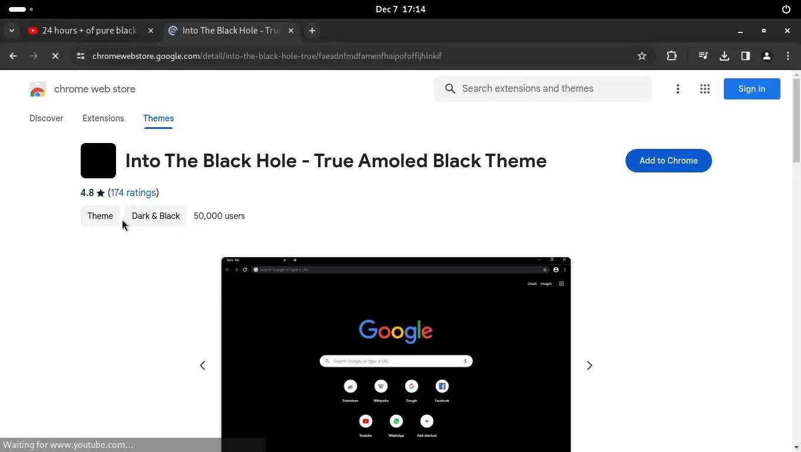Click the black theme icon thumbnail
The height and width of the screenshot is (452, 801).
(98, 161)
